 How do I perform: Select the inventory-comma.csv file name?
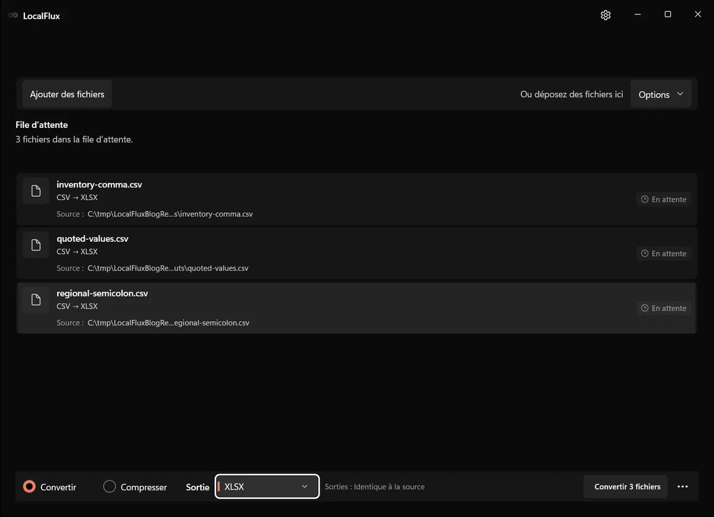click(x=99, y=184)
